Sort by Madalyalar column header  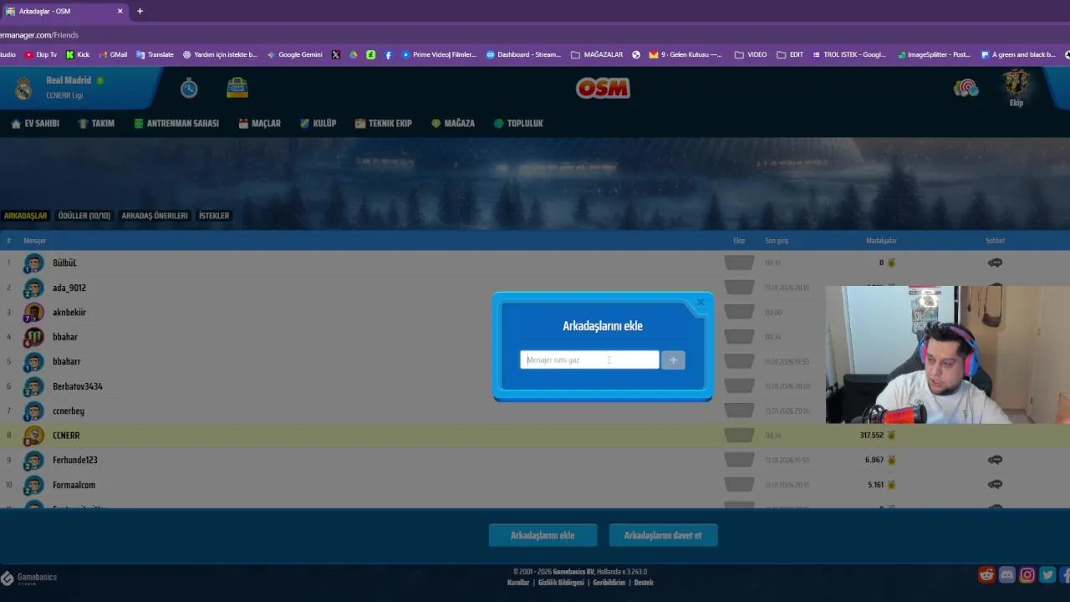click(881, 241)
